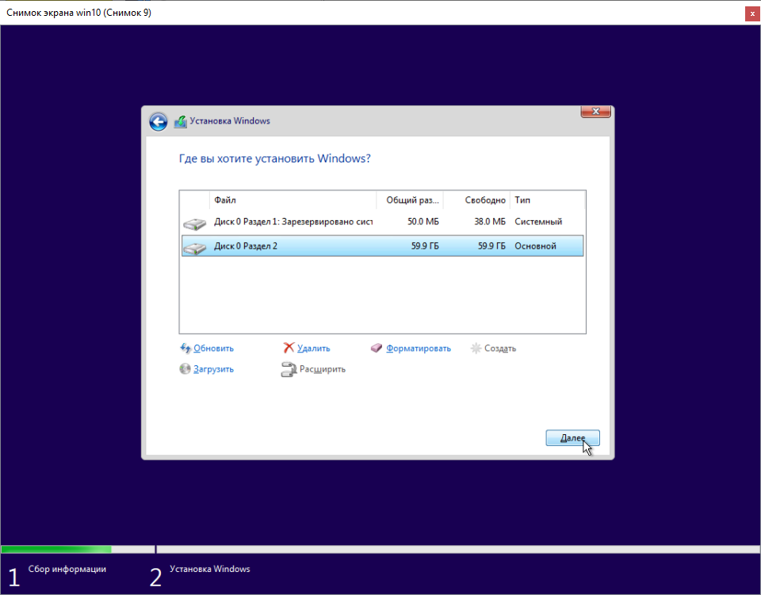This screenshot has height=595, width=761.
Task: Click heading Где вы хотите установить Windows?
Action: click(x=275, y=158)
